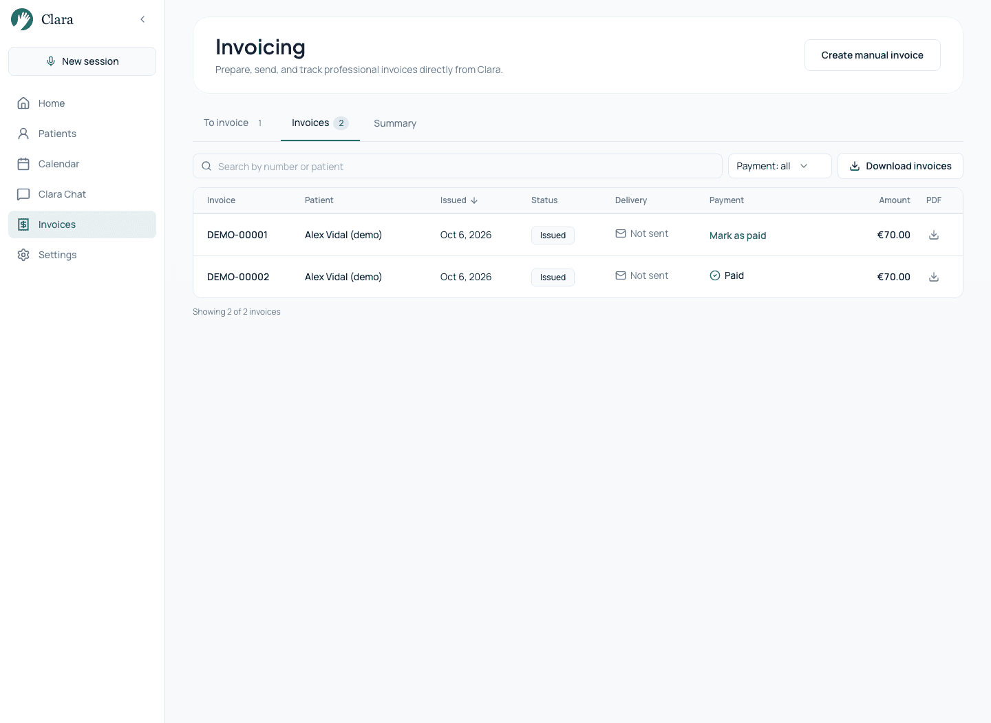Click the Issued status badge of DEMO-00001
This screenshot has height=723, width=991.
click(x=553, y=235)
